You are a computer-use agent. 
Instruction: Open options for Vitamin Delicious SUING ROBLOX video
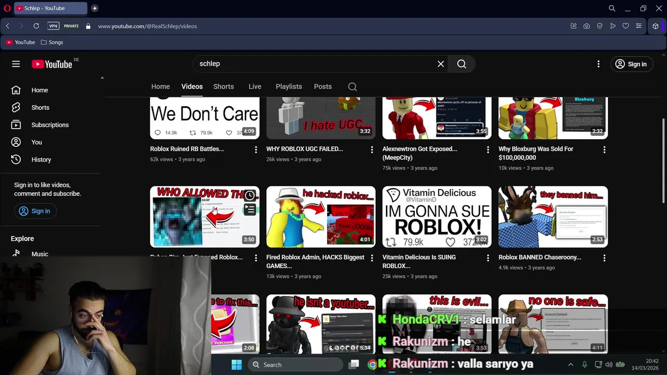pos(488,258)
